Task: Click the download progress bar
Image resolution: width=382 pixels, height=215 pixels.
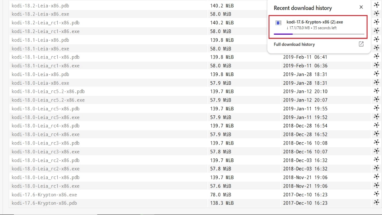Action: point(319,34)
